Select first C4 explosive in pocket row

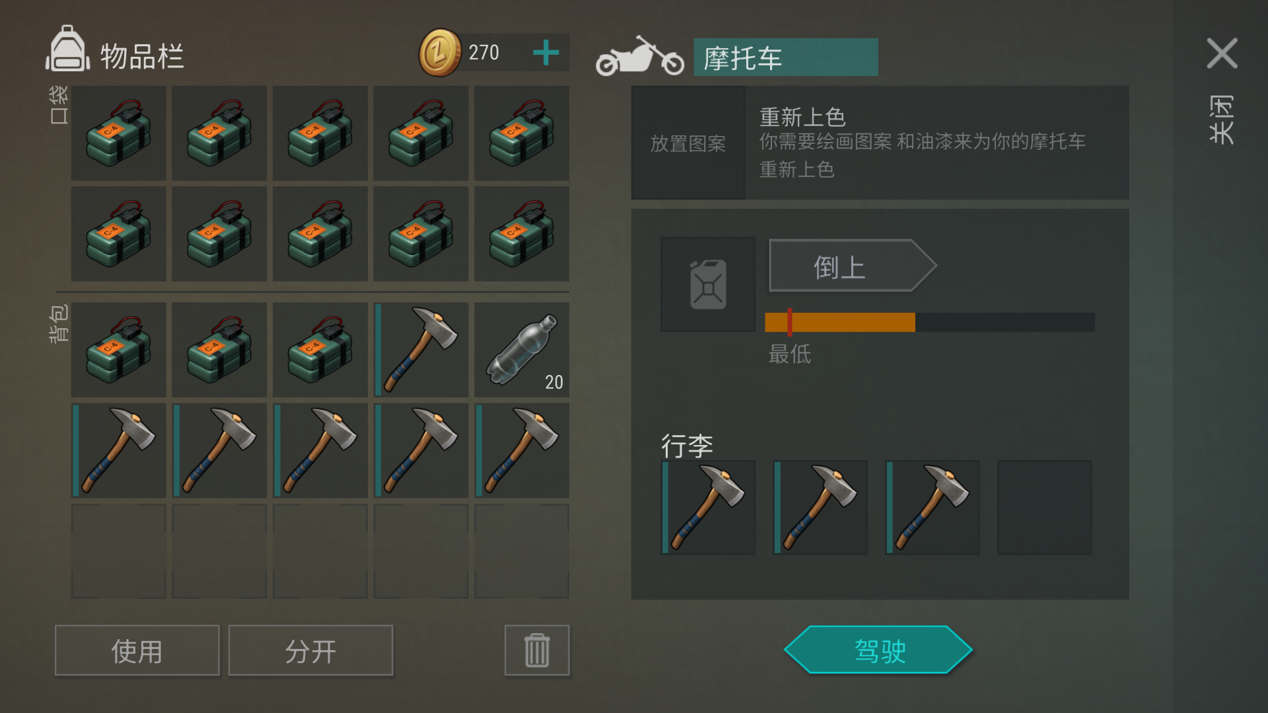(119, 133)
